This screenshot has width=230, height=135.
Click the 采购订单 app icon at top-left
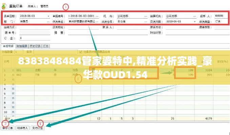pyautogui.click(x=4, y=6)
